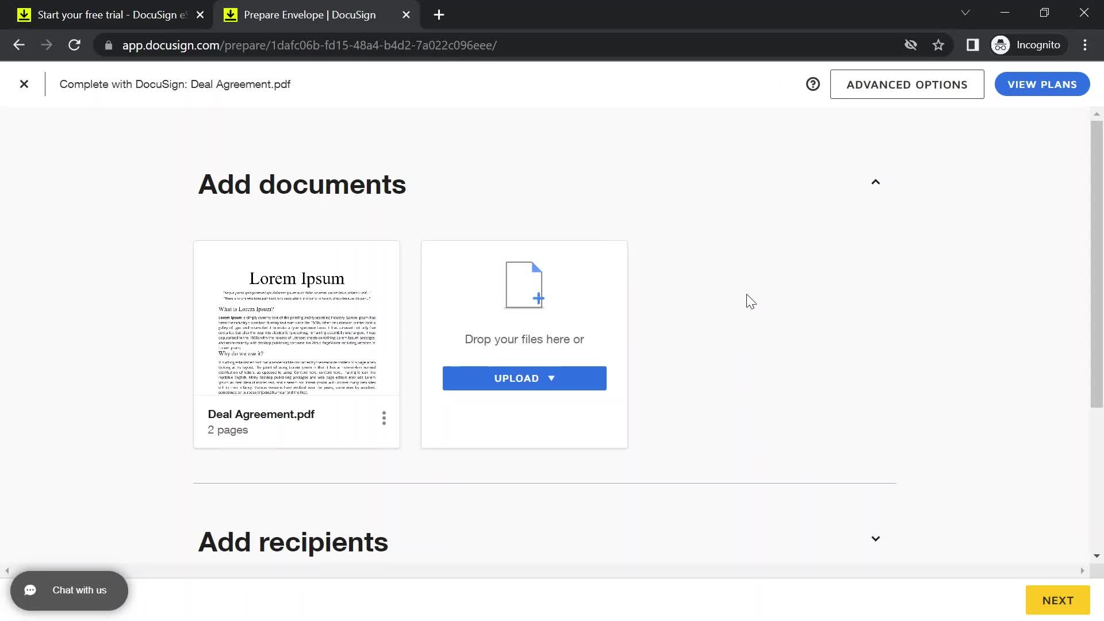Expand the Add recipients section

click(876, 538)
